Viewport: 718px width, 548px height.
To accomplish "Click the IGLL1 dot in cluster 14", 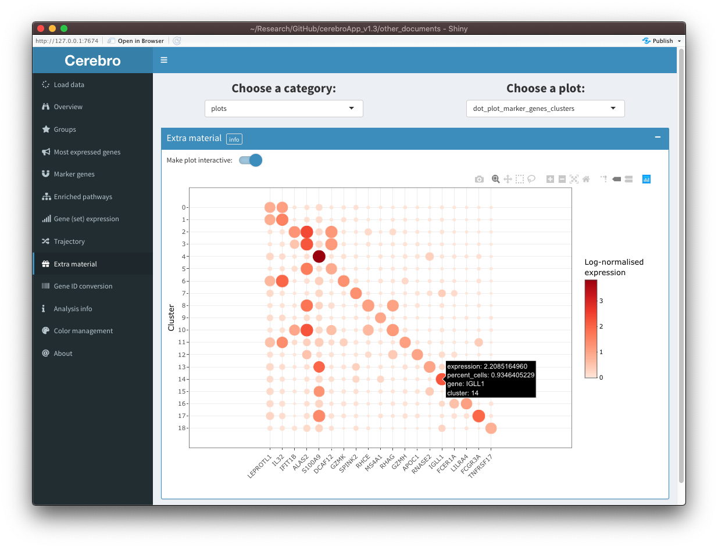I will click(x=442, y=379).
